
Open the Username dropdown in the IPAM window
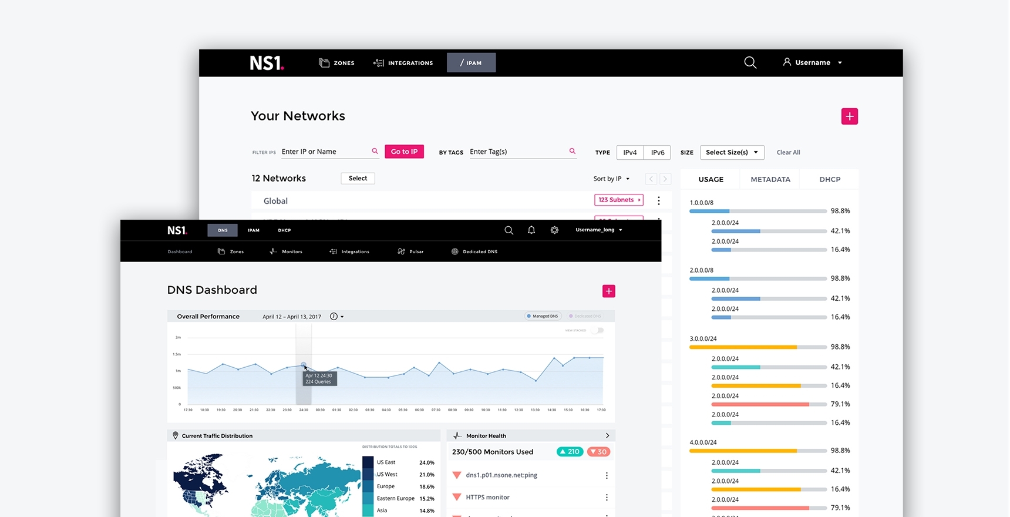click(x=812, y=62)
